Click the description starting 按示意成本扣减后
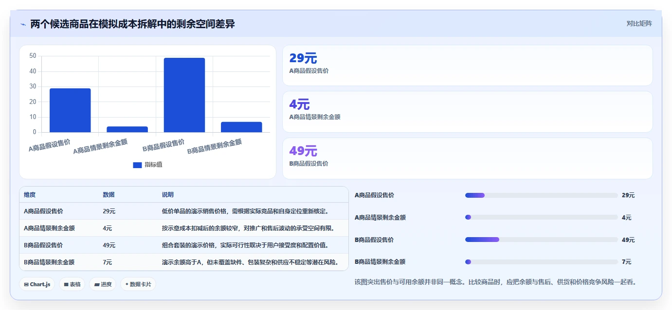Image resolution: width=672 pixels, height=310 pixels. click(248, 228)
